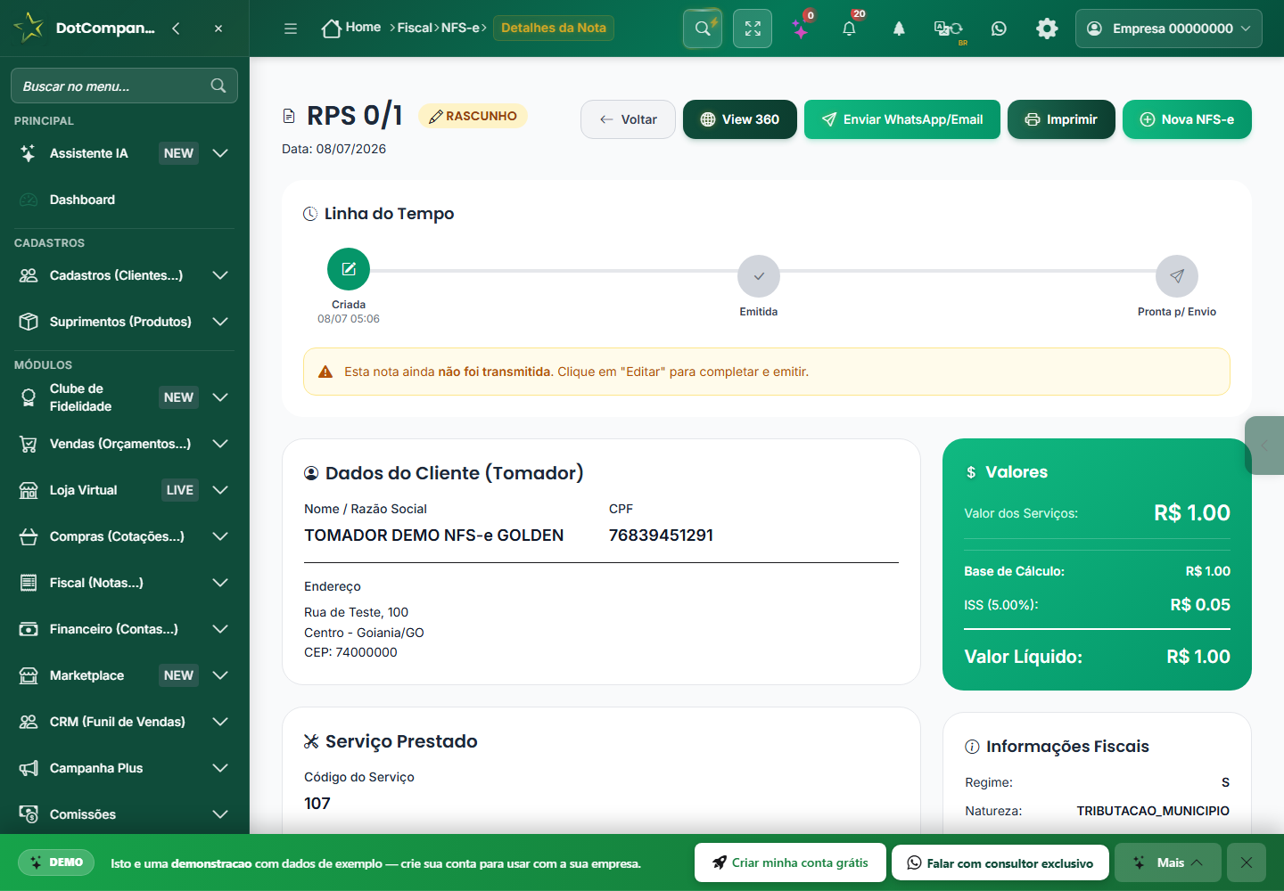The image size is (1284, 891).
Task: Close the demo banner bar
Action: [1247, 862]
